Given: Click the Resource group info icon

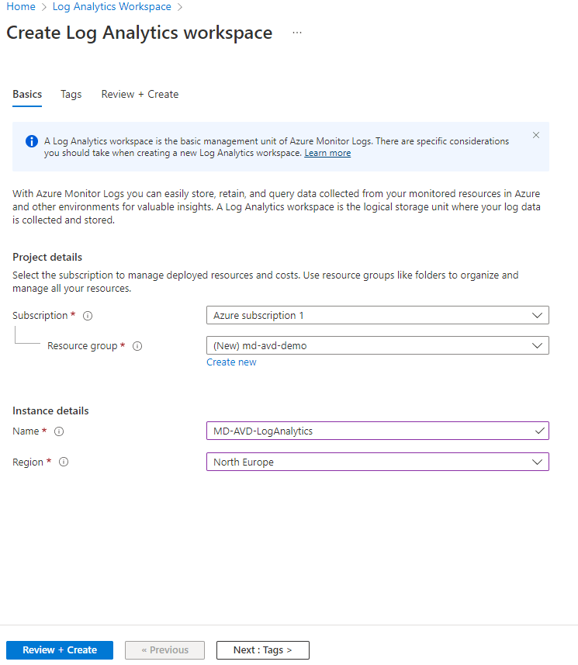Looking at the screenshot, I should click(x=137, y=346).
